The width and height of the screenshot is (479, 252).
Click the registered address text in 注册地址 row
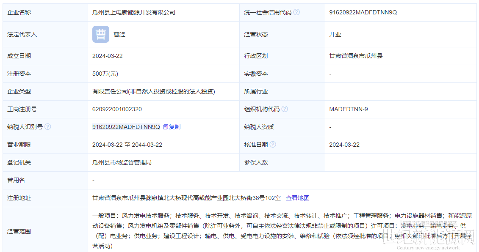click(x=186, y=198)
